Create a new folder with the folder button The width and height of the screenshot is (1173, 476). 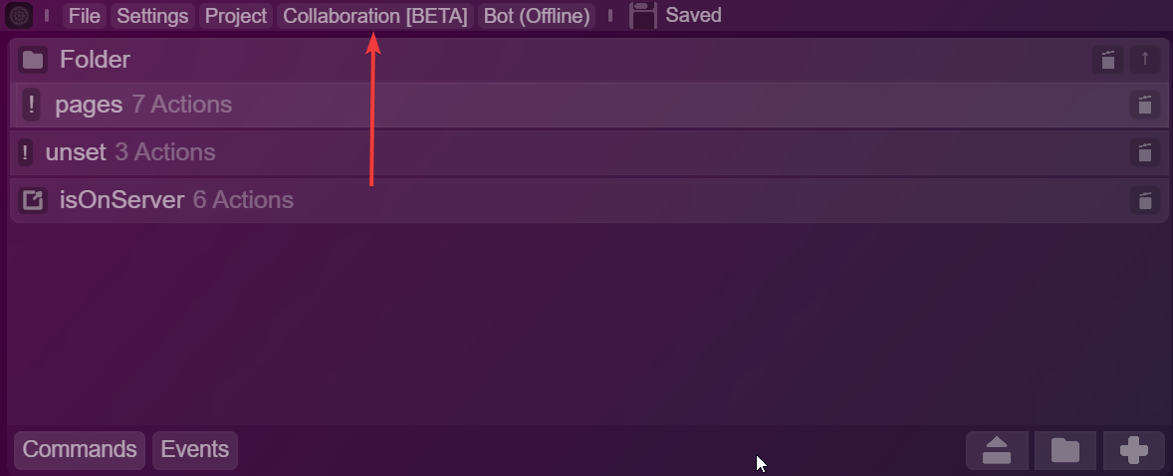pos(1065,450)
